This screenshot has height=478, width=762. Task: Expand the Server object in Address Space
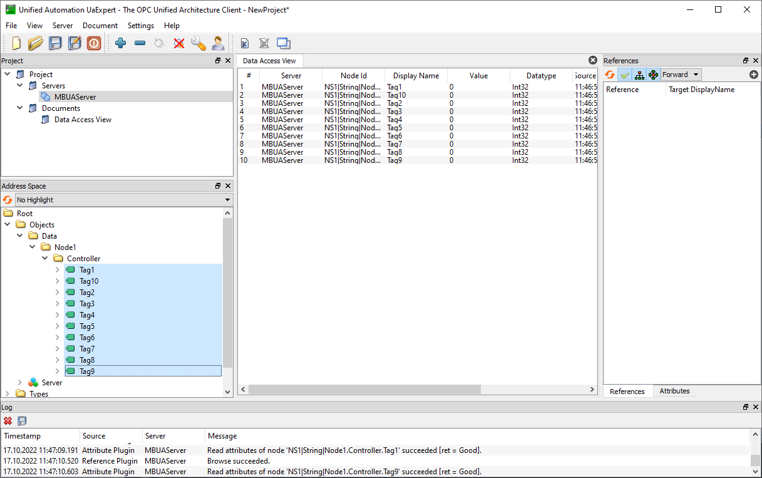coord(20,383)
